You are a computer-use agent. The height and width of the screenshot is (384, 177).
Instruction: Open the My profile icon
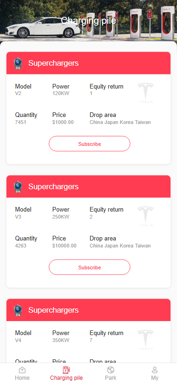point(155,370)
